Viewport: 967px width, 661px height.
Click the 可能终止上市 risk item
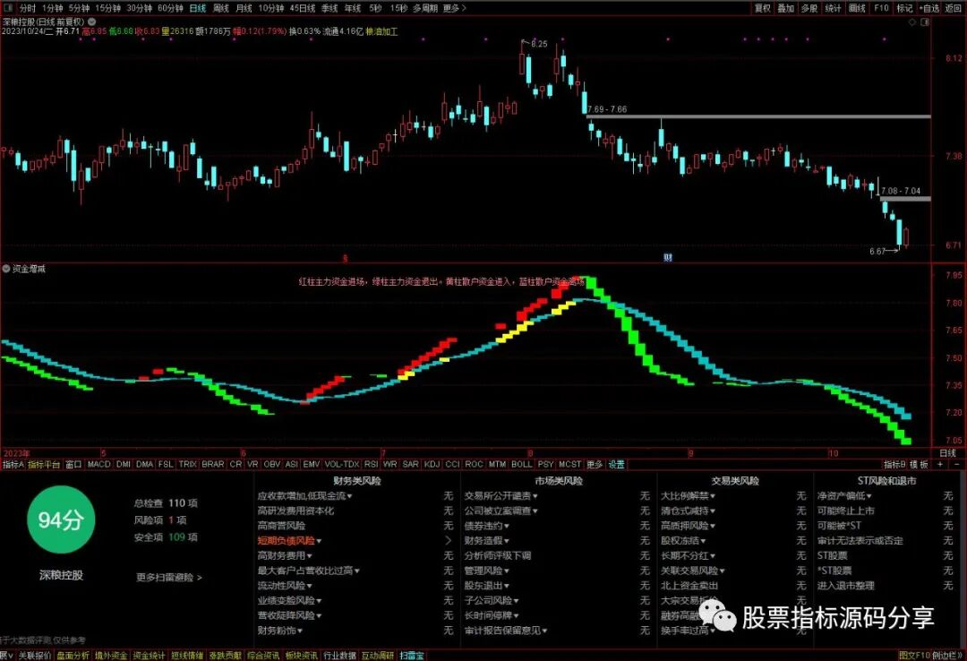tap(846, 511)
